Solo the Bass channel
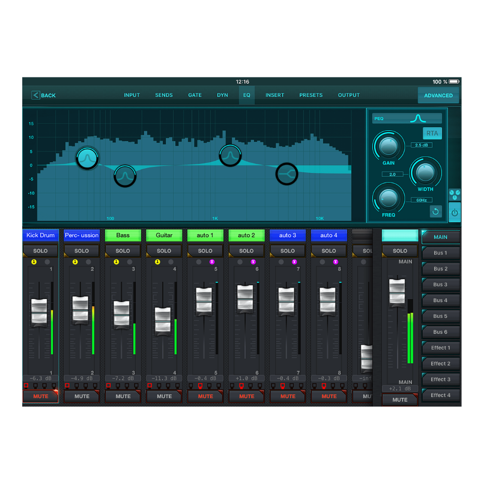The width and height of the screenshot is (484, 484). coord(122,251)
